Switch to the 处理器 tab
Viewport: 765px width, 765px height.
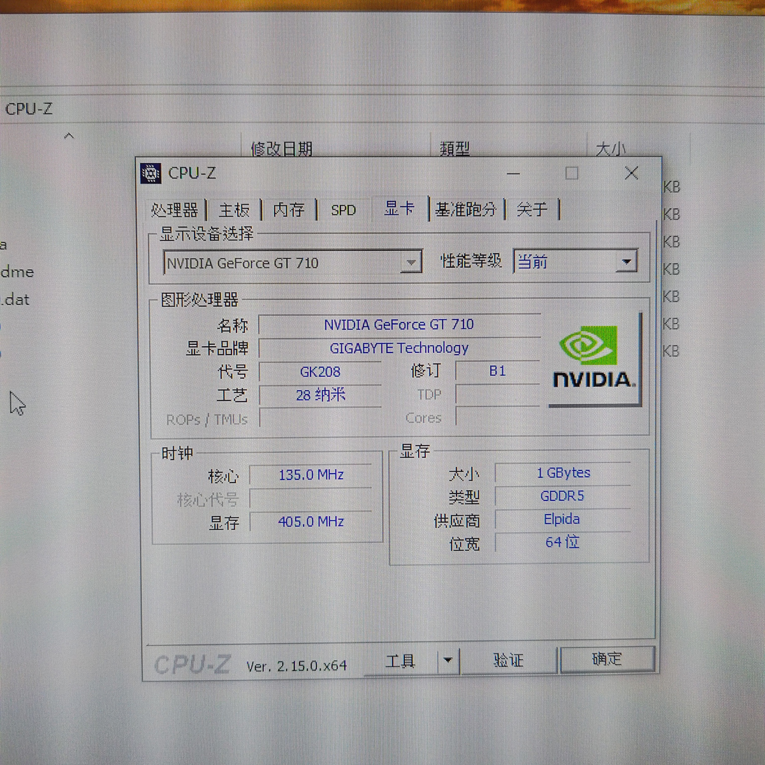pos(175,210)
